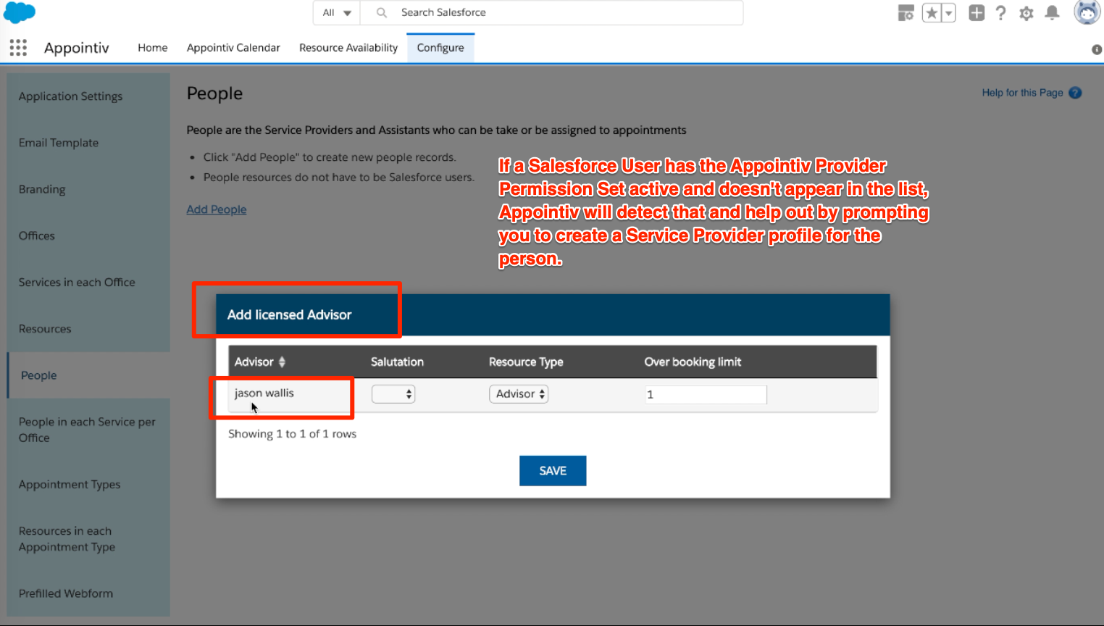Image resolution: width=1104 pixels, height=626 pixels.
Task: Open the notifications bell
Action: [1053, 12]
